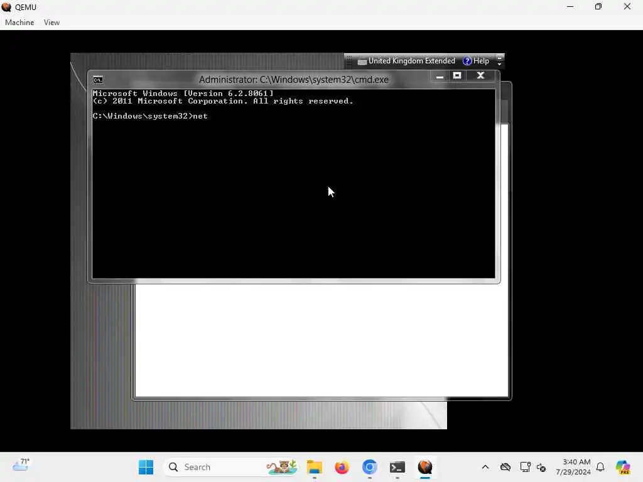The width and height of the screenshot is (643, 482).
Task: Open the Terminal app from taskbar
Action: coord(397,467)
